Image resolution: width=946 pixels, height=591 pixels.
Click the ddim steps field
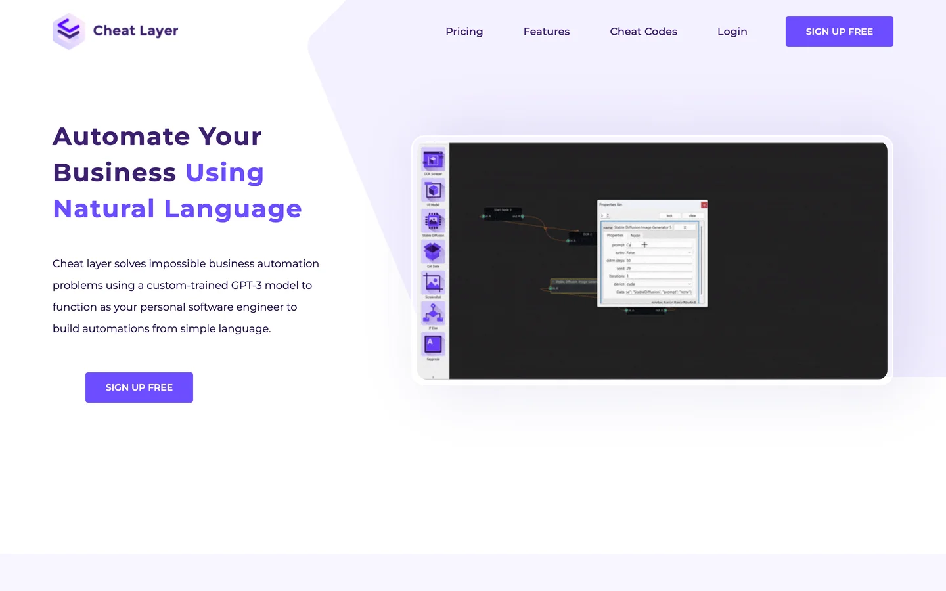click(659, 261)
